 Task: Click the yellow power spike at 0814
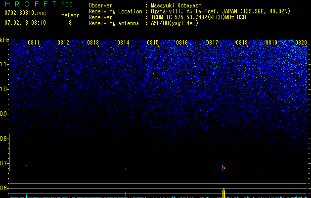pos(126,195)
